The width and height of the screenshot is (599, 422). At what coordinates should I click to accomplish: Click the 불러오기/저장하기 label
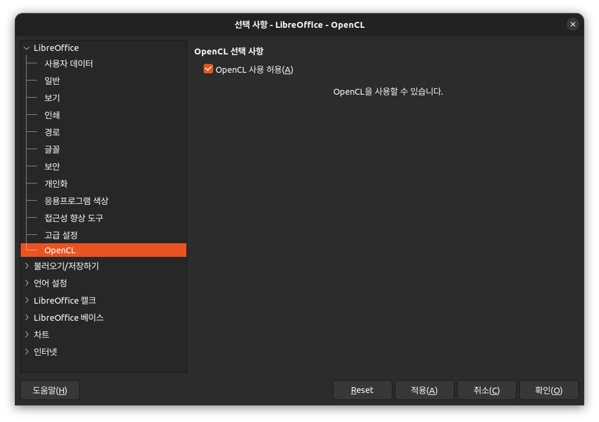coord(66,266)
